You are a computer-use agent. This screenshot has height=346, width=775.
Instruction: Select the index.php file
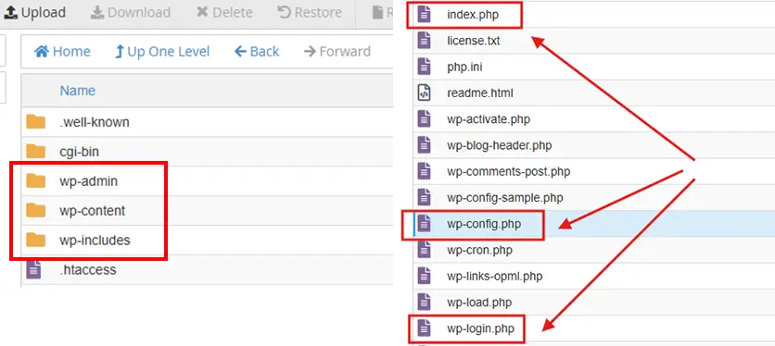point(473,15)
